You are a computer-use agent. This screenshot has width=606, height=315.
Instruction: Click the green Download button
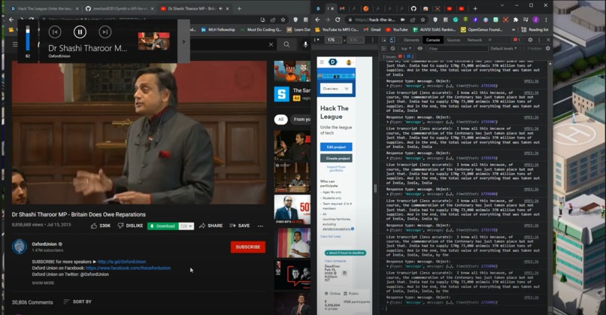[x=162, y=226]
